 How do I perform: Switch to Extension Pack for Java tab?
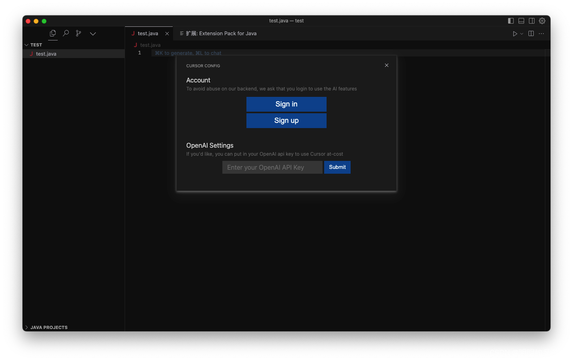tap(218, 34)
